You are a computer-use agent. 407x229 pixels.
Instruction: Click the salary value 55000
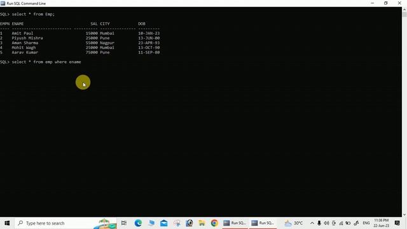tap(92, 43)
